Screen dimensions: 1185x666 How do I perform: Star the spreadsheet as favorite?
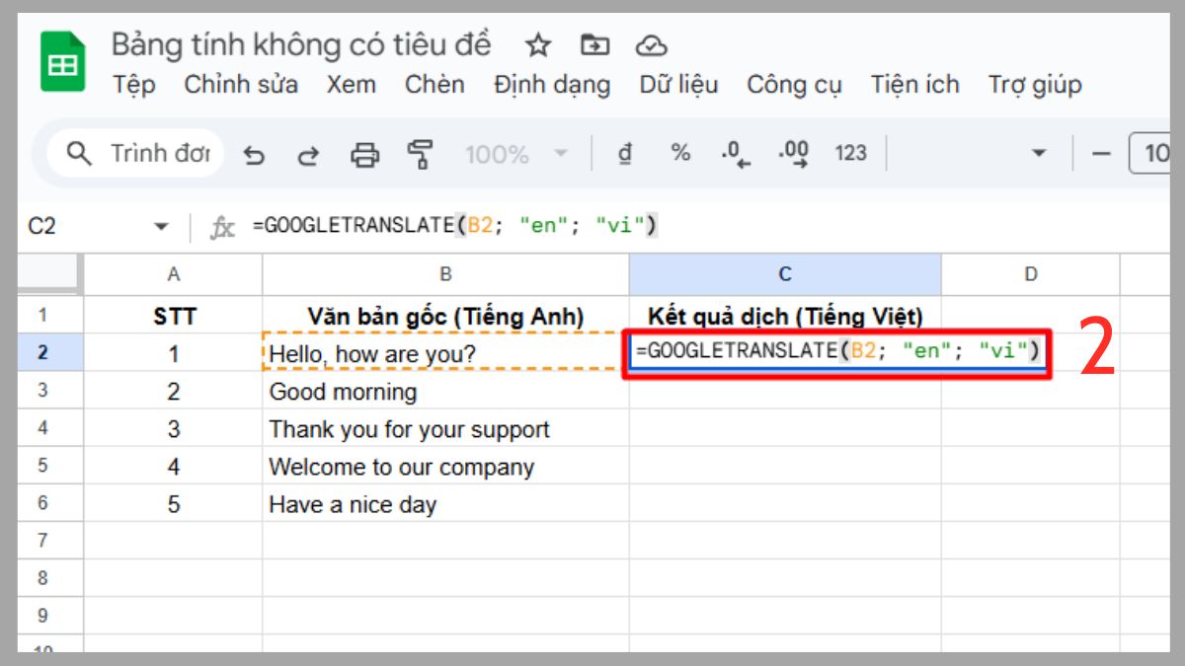tap(538, 45)
